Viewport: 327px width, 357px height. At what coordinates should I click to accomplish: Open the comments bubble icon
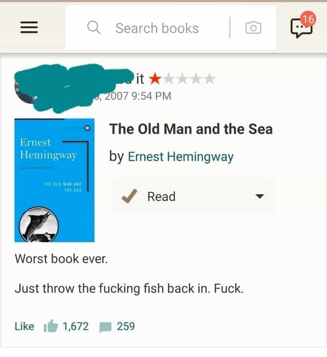[x=105, y=327]
